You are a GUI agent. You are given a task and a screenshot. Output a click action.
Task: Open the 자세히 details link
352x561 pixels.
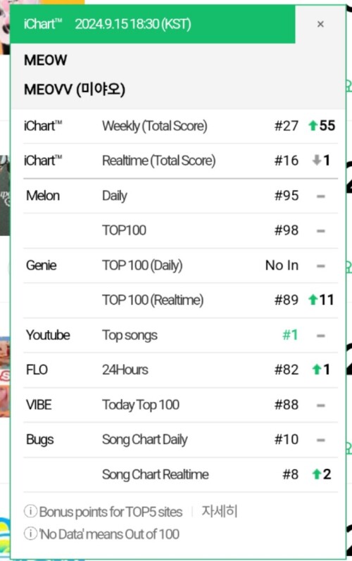(x=219, y=511)
